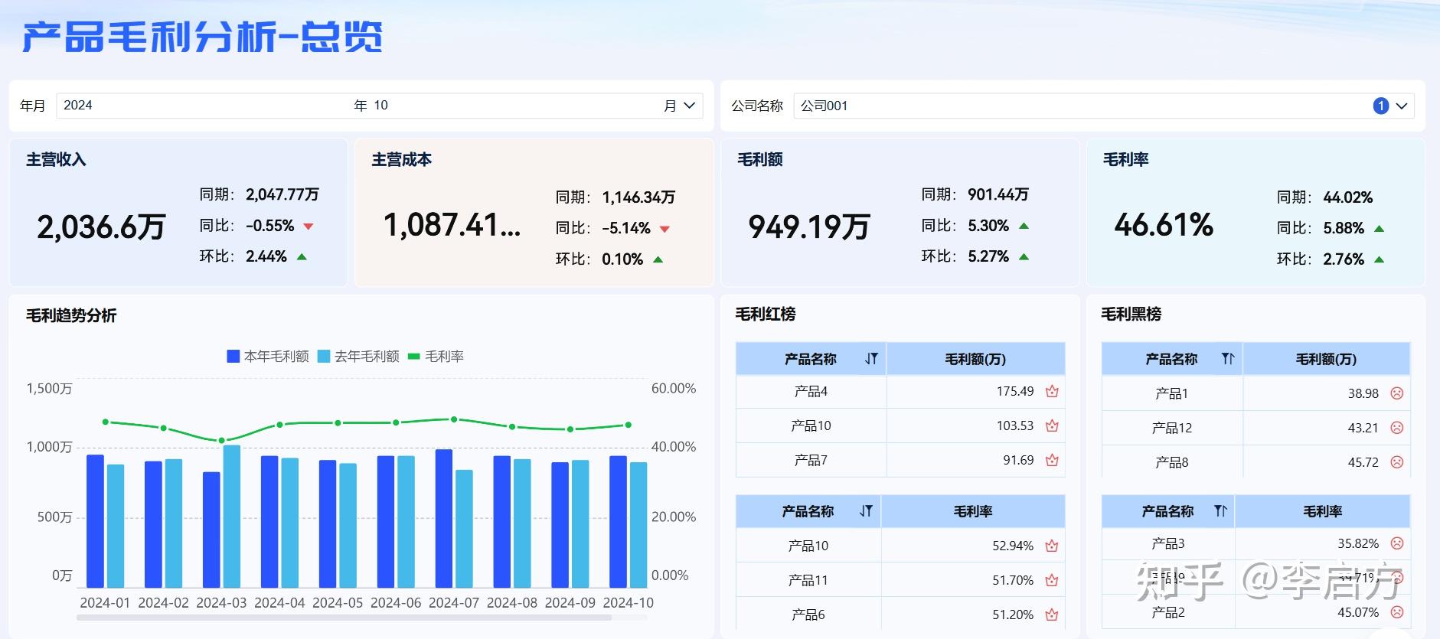Click the month value 10 field

514,106
